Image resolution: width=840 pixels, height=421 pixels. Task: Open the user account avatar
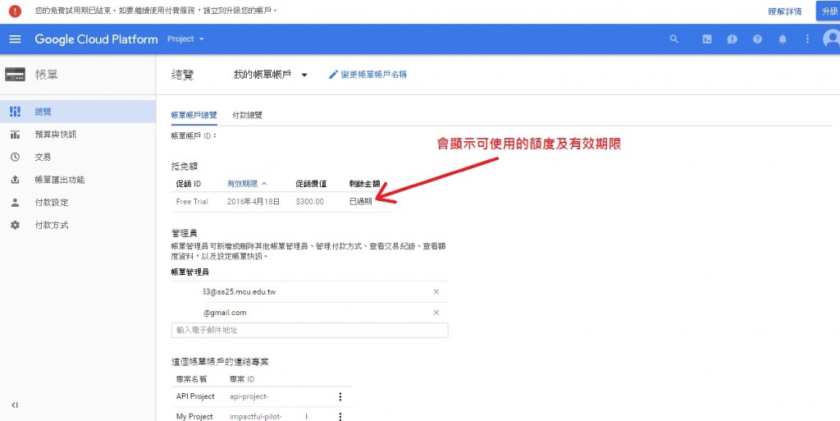(x=832, y=39)
